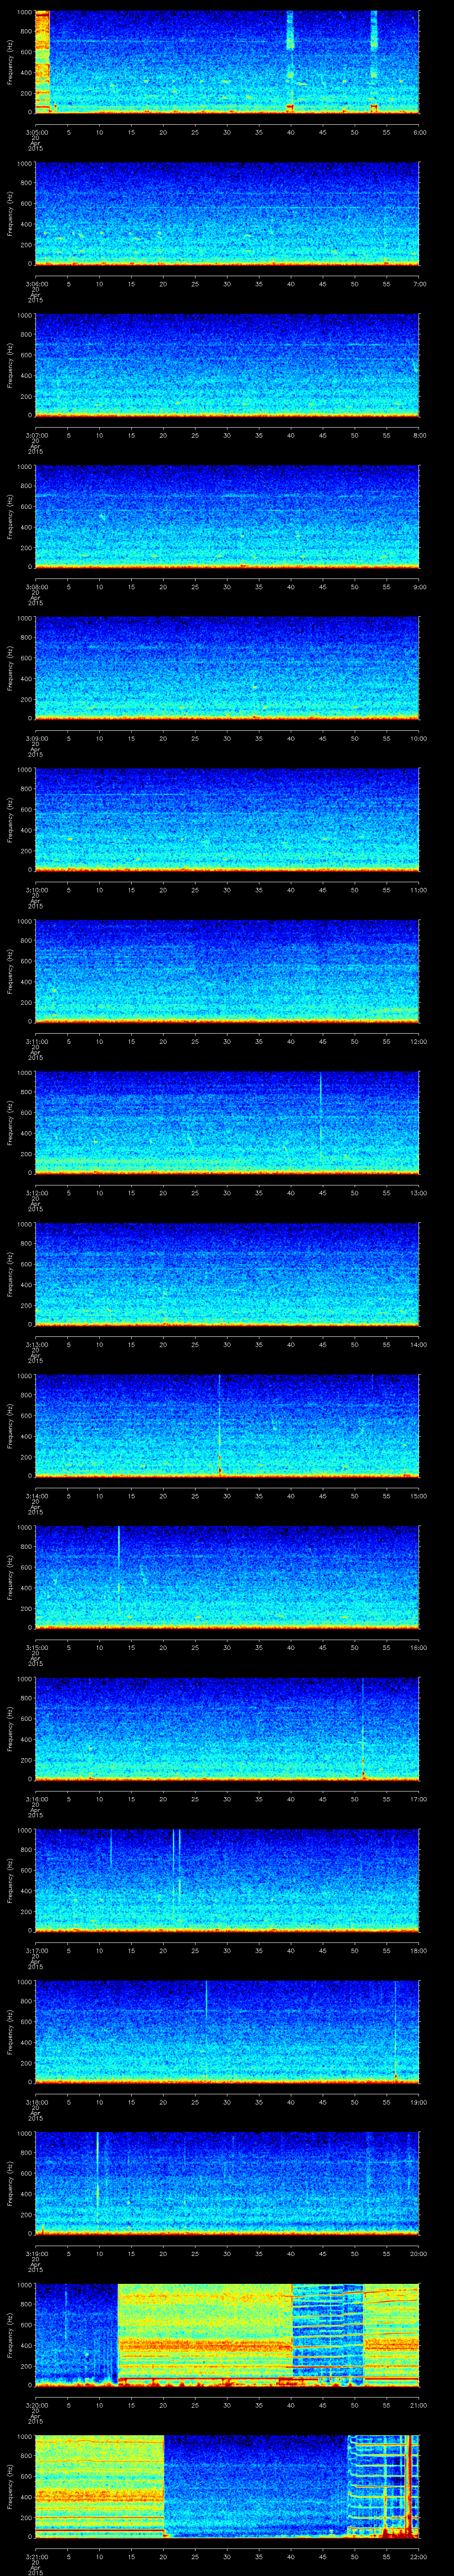Click the '3:15:00' start time label
Image resolution: width=454 pixels, height=2576 pixels.
click(x=35, y=1647)
